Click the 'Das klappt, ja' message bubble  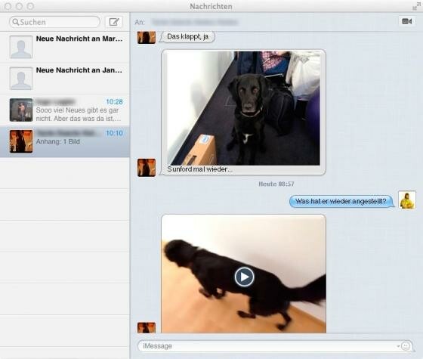[x=188, y=36]
